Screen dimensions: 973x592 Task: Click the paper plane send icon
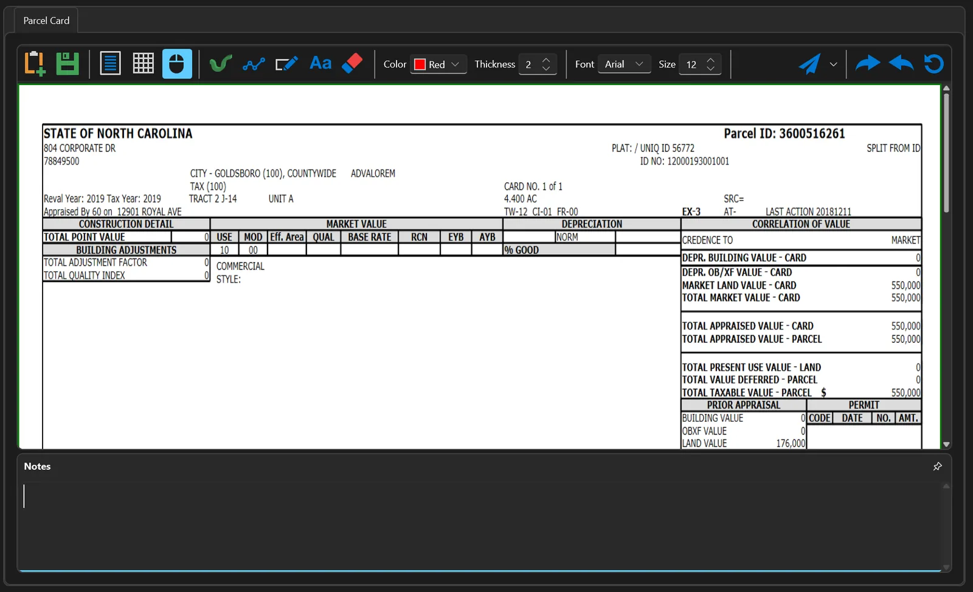[x=809, y=64]
